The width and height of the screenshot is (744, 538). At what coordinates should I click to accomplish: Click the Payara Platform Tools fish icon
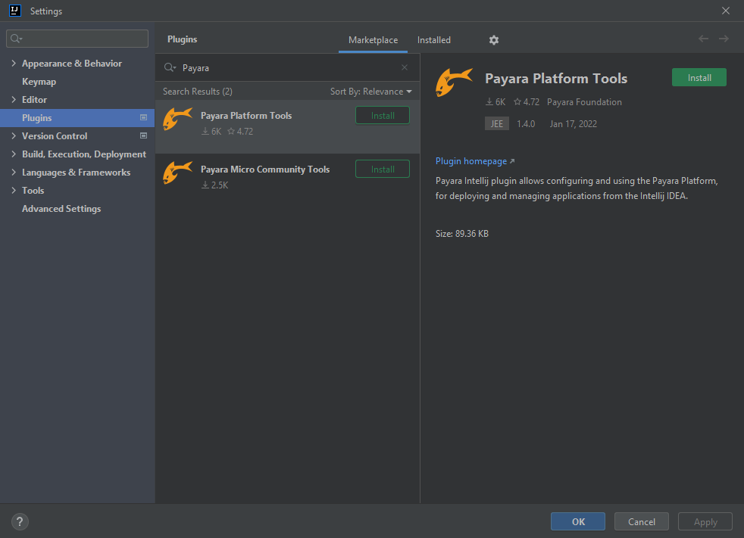click(177, 119)
